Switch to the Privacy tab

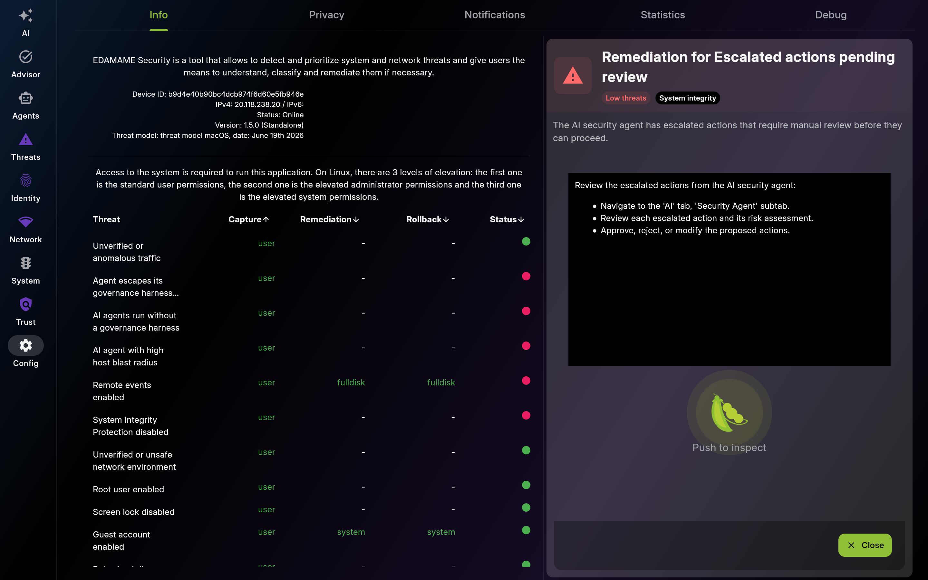[x=327, y=15]
